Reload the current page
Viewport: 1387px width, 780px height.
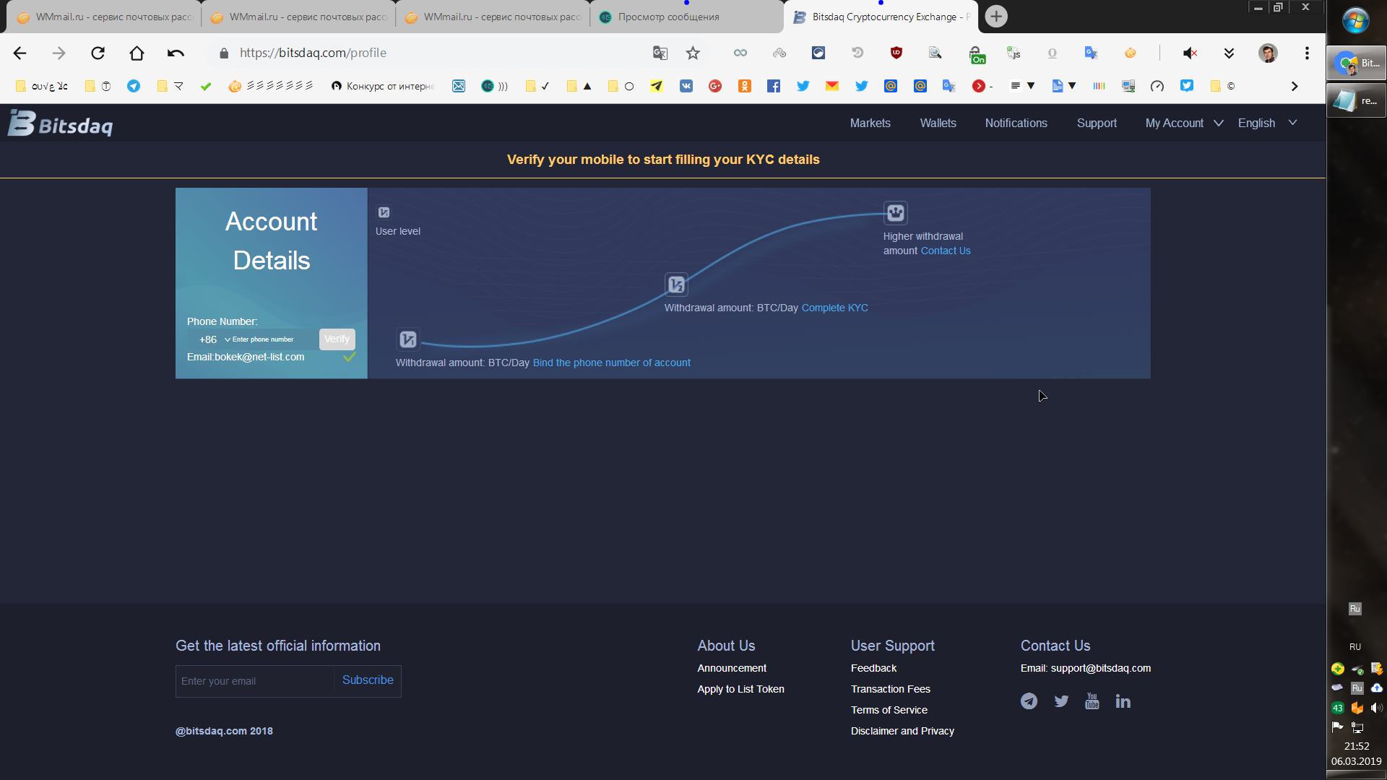click(x=98, y=53)
